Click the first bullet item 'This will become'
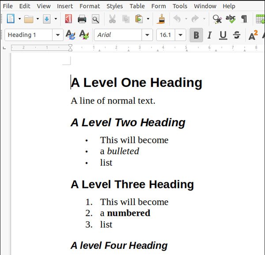 [134, 140]
